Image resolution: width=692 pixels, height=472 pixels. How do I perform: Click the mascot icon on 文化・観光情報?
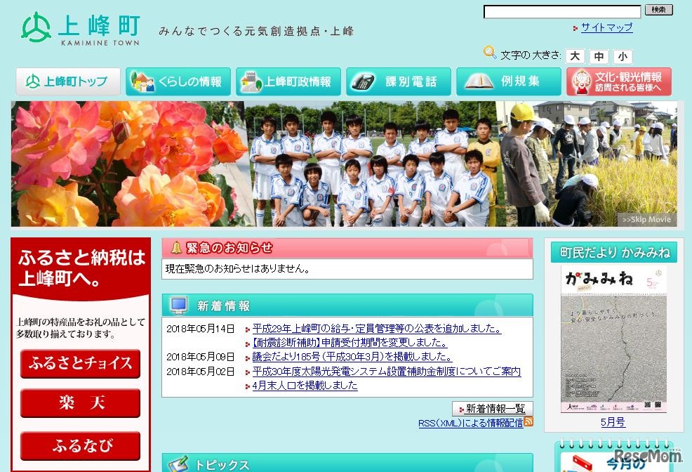click(x=581, y=81)
